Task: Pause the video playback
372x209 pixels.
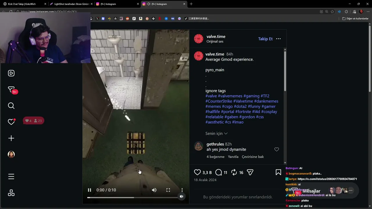Action: [x=90, y=190]
